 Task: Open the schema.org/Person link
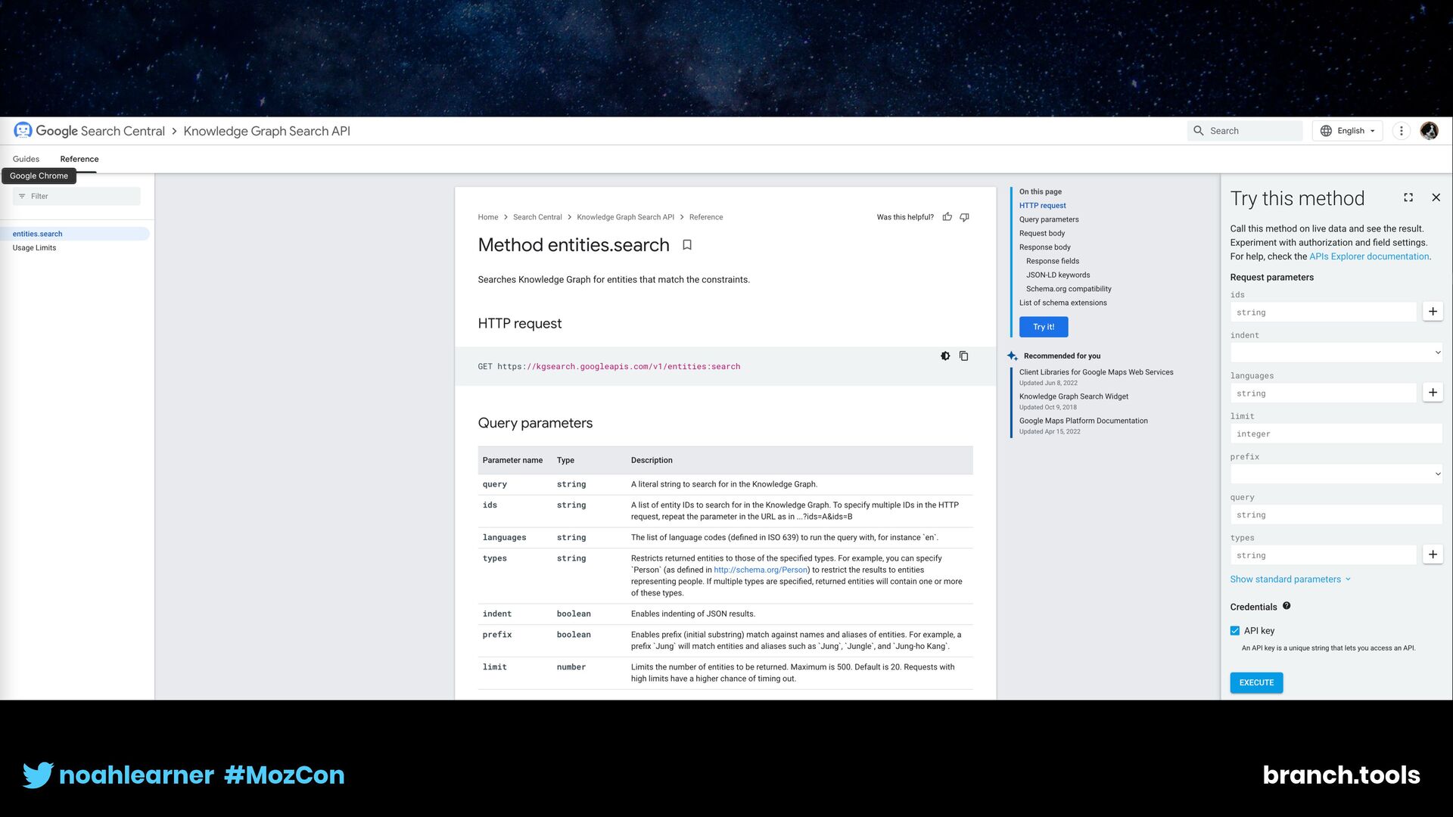761,570
